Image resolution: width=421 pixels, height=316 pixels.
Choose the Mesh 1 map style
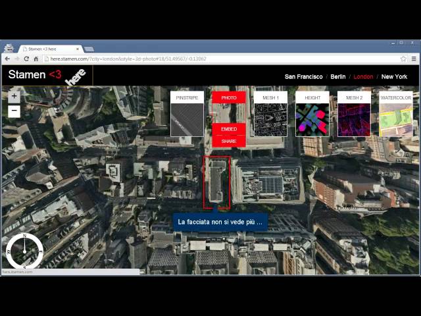point(270,114)
